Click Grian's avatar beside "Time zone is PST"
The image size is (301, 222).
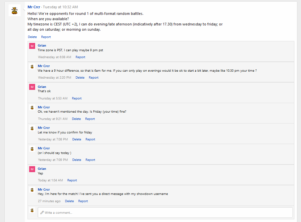(32, 46)
